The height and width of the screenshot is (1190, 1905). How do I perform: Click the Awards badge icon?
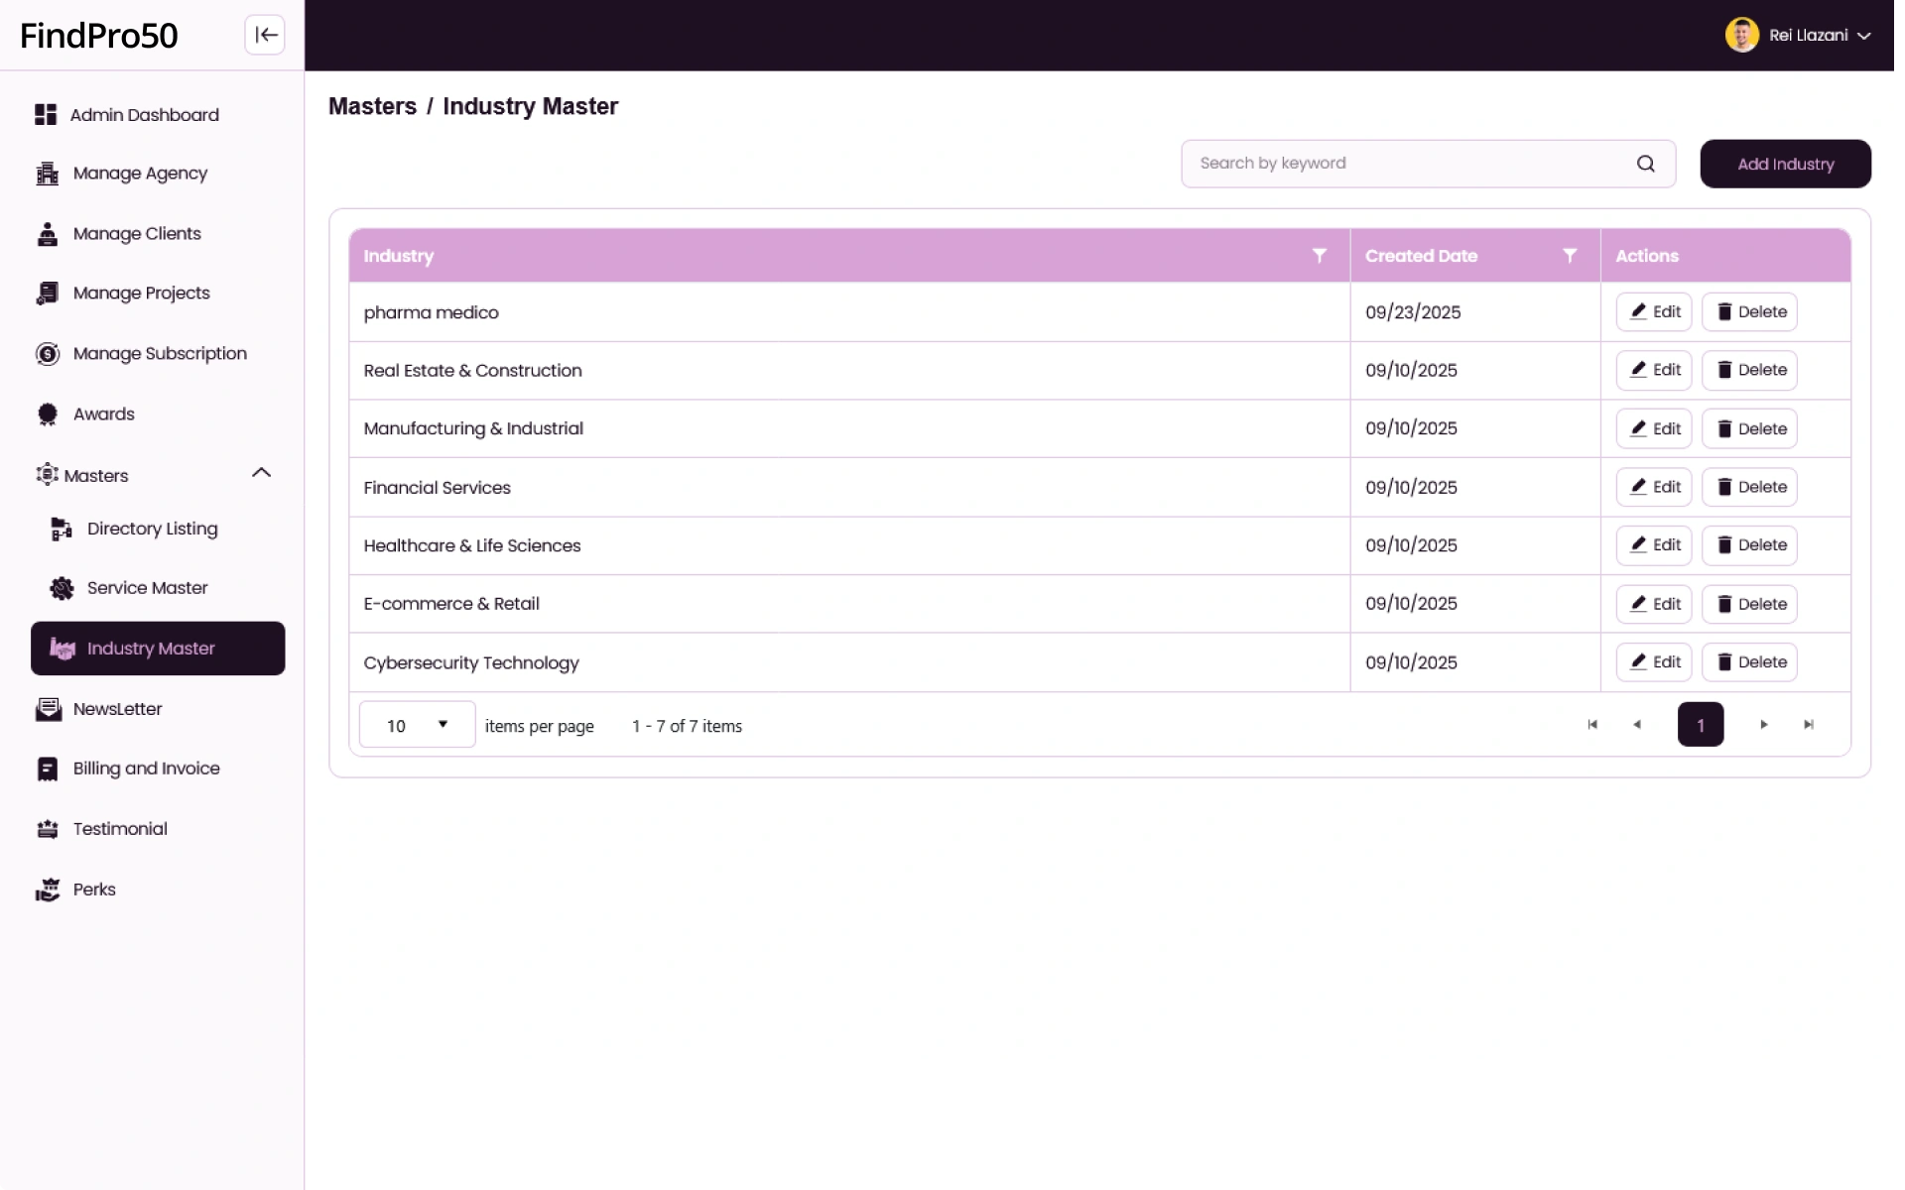pos(47,415)
